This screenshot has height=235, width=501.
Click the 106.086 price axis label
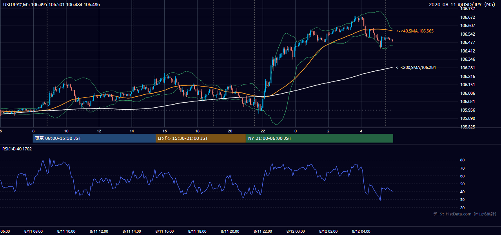(x=467, y=93)
